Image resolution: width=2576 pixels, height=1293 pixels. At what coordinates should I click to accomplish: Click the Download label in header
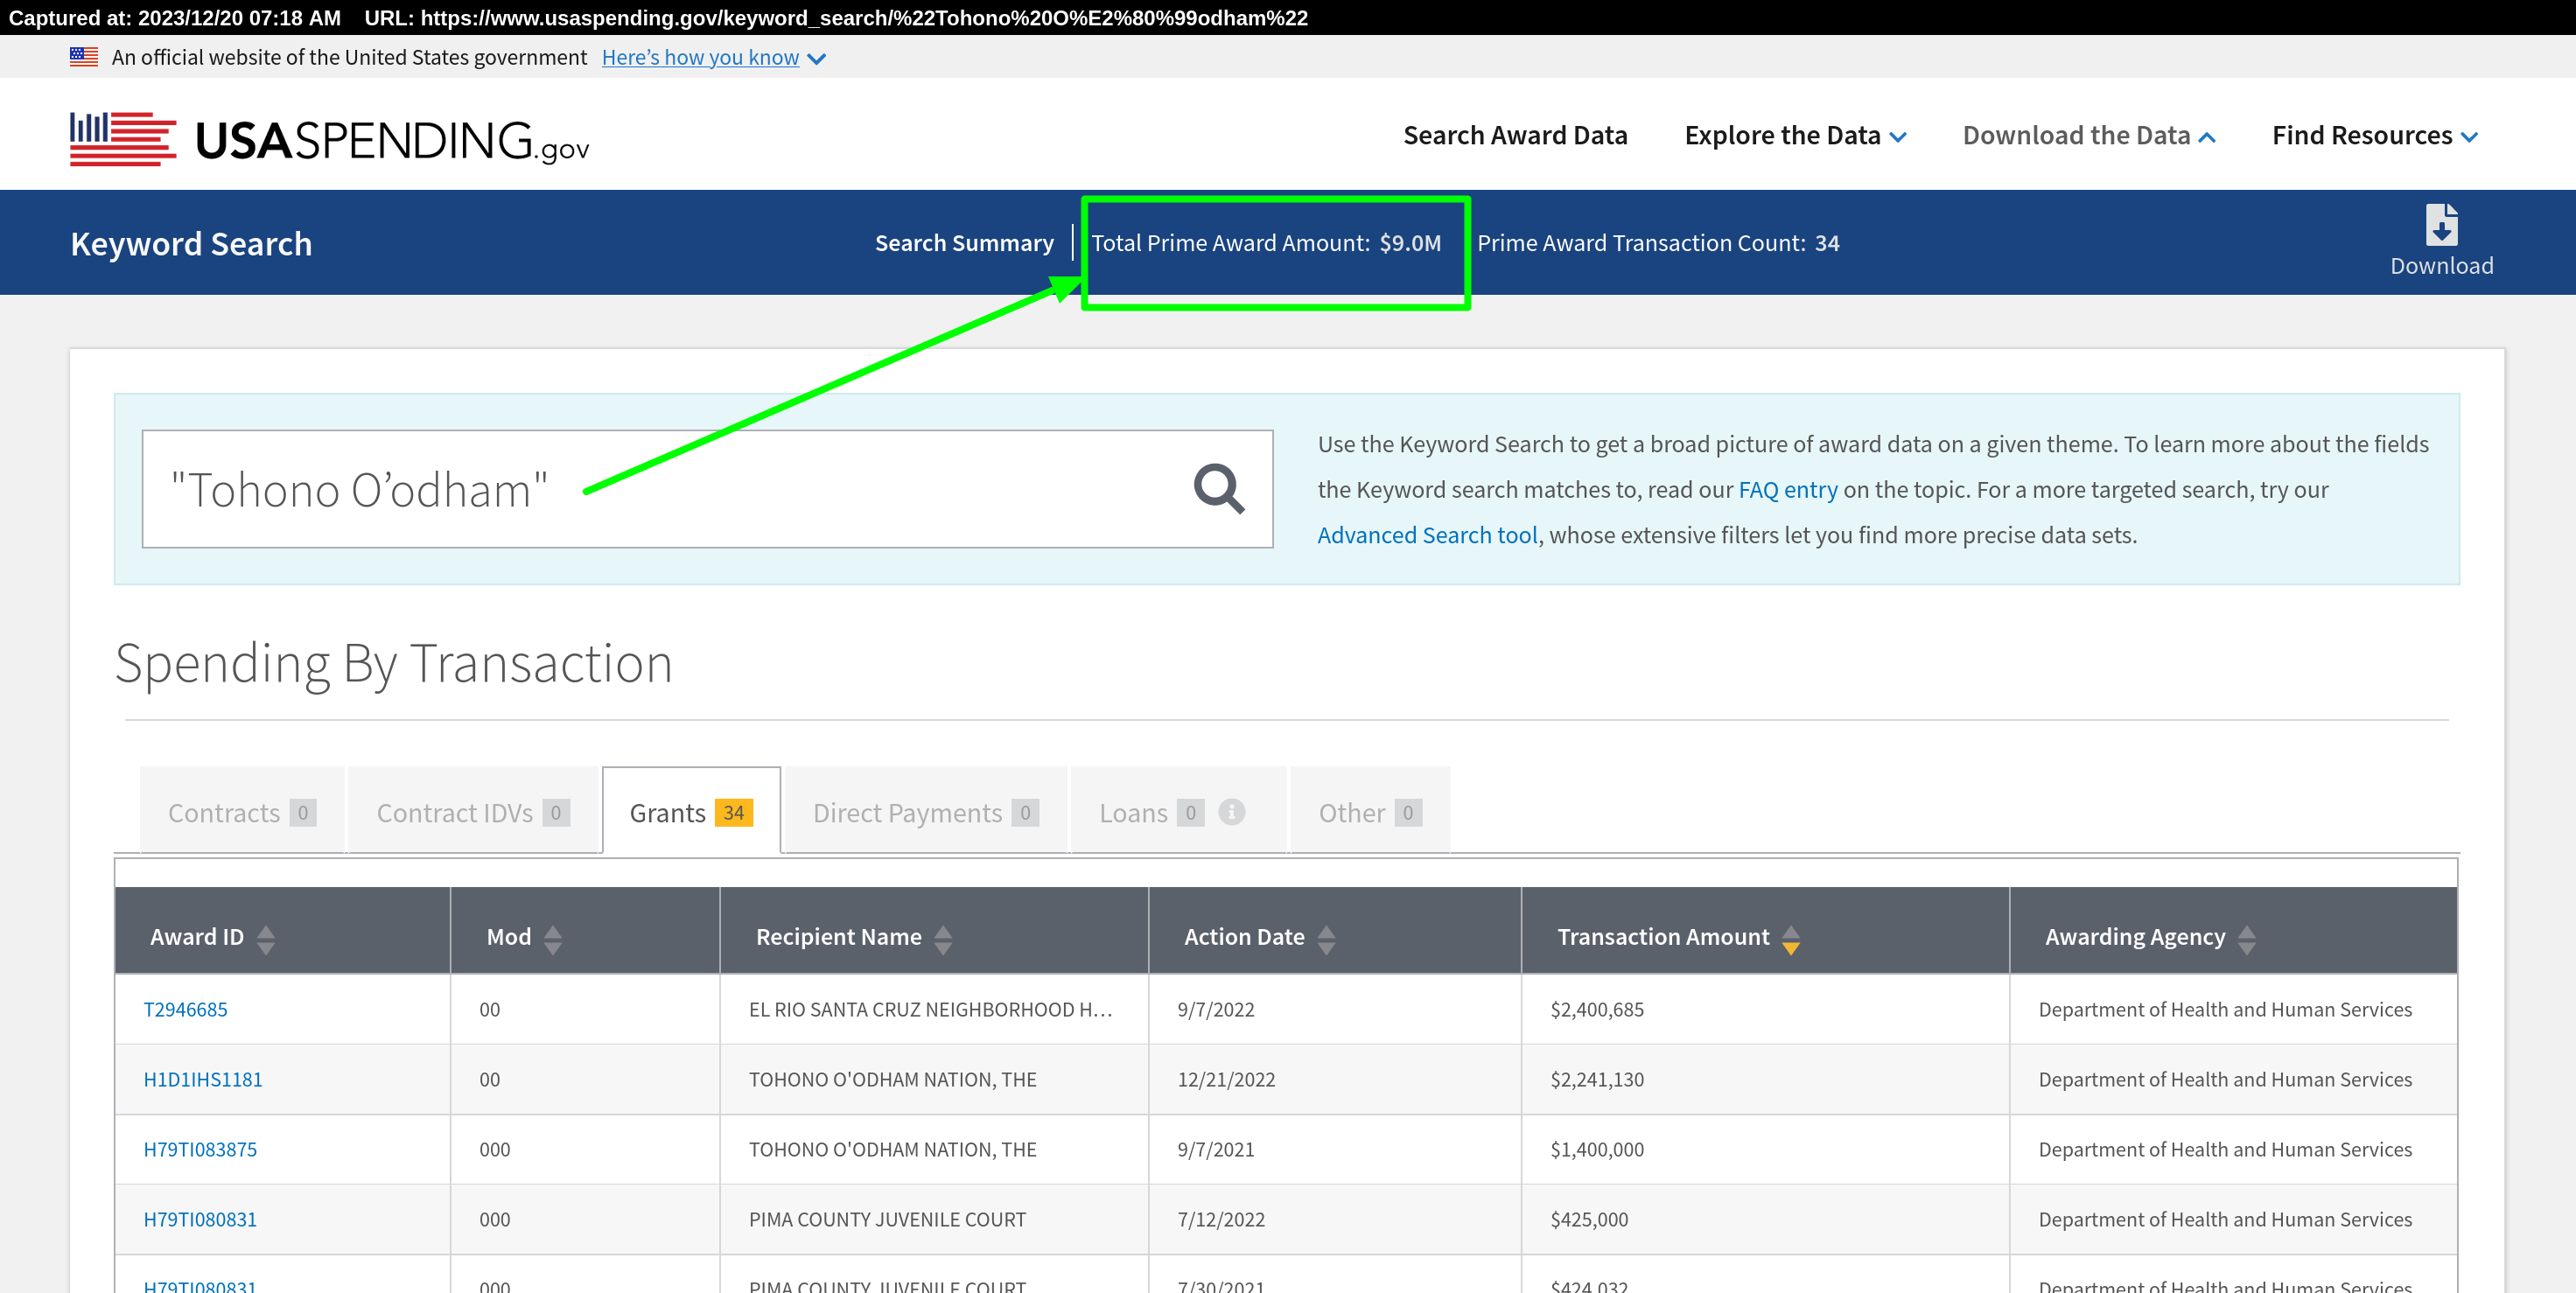(x=2441, y=265)
